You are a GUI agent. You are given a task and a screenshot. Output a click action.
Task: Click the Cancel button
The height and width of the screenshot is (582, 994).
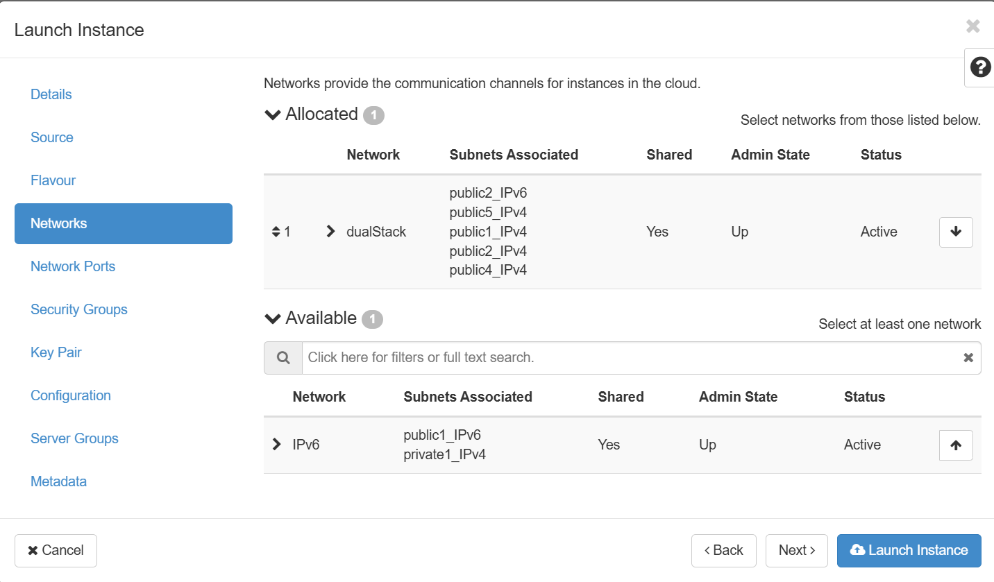click(56, 550)
